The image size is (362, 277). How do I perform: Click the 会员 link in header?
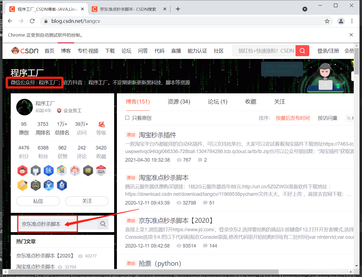pyautogui.click(x=349, y=51)
